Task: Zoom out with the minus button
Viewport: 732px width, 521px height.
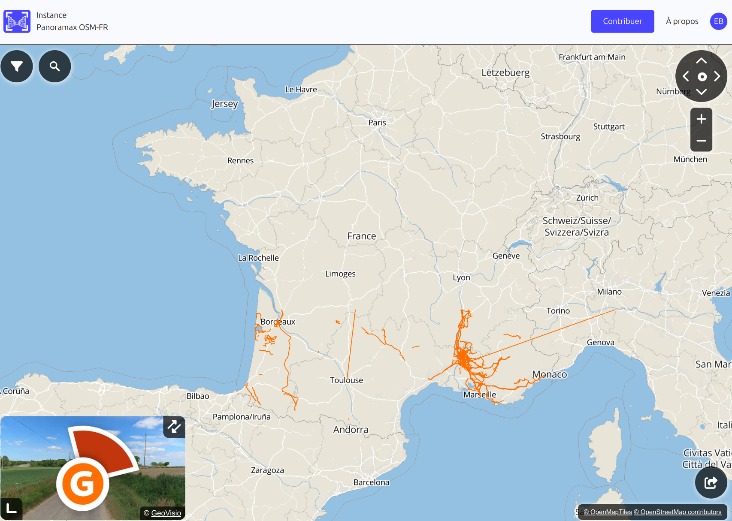Action: click(701, 141)
